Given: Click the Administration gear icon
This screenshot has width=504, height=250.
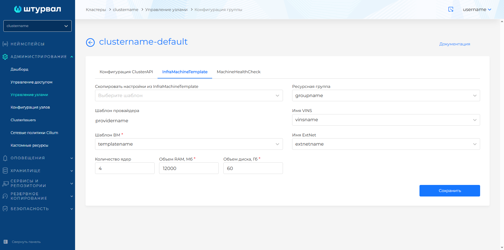Looking at the screenshot, I should pos(5,57).
